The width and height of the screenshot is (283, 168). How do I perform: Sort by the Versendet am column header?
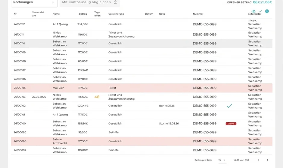pos(38,14)
